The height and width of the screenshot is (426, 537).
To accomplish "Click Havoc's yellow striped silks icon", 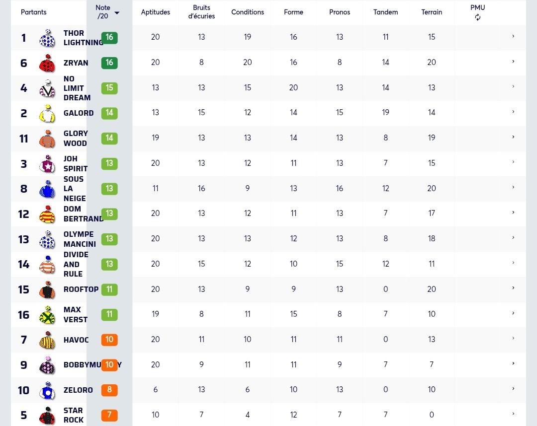I will click(x=47, y=340).
